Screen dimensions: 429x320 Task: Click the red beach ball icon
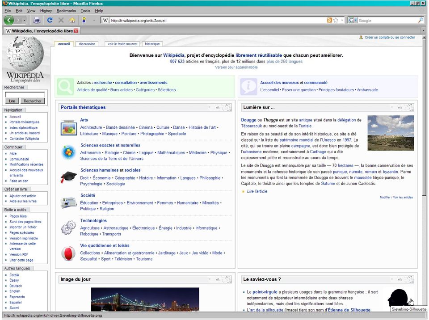click(x=68, y=253)
